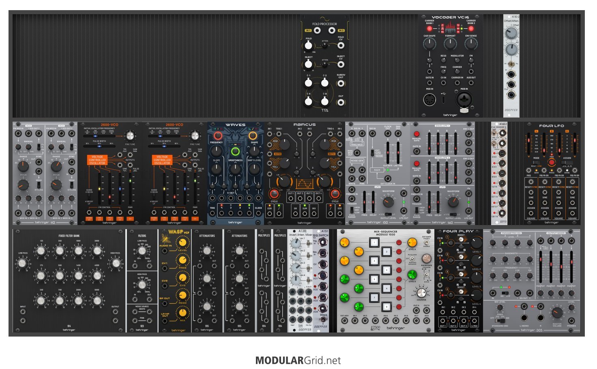This screenshot has height=369, width=597.
Task: Click the CAR SHAPE knob on Vocoder
Action: click(429, 43)
